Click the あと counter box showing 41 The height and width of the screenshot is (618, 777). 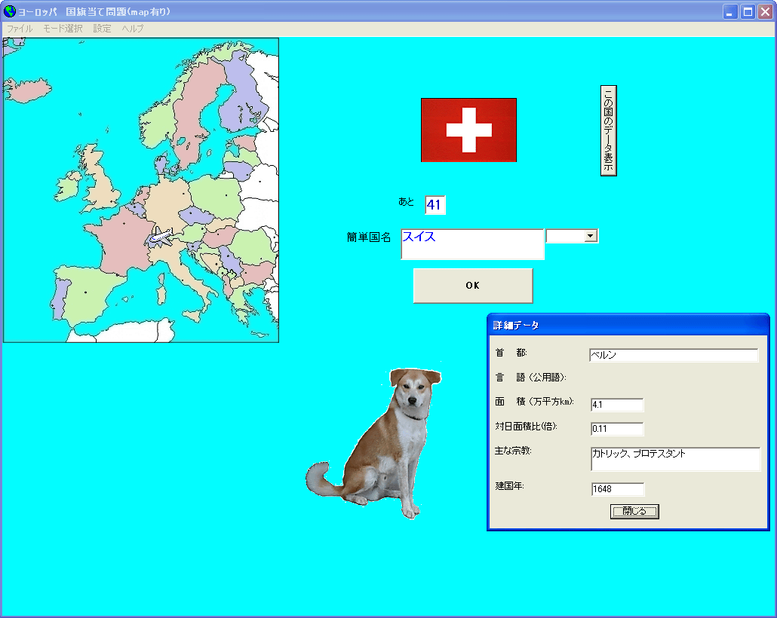tap(435, 204)
